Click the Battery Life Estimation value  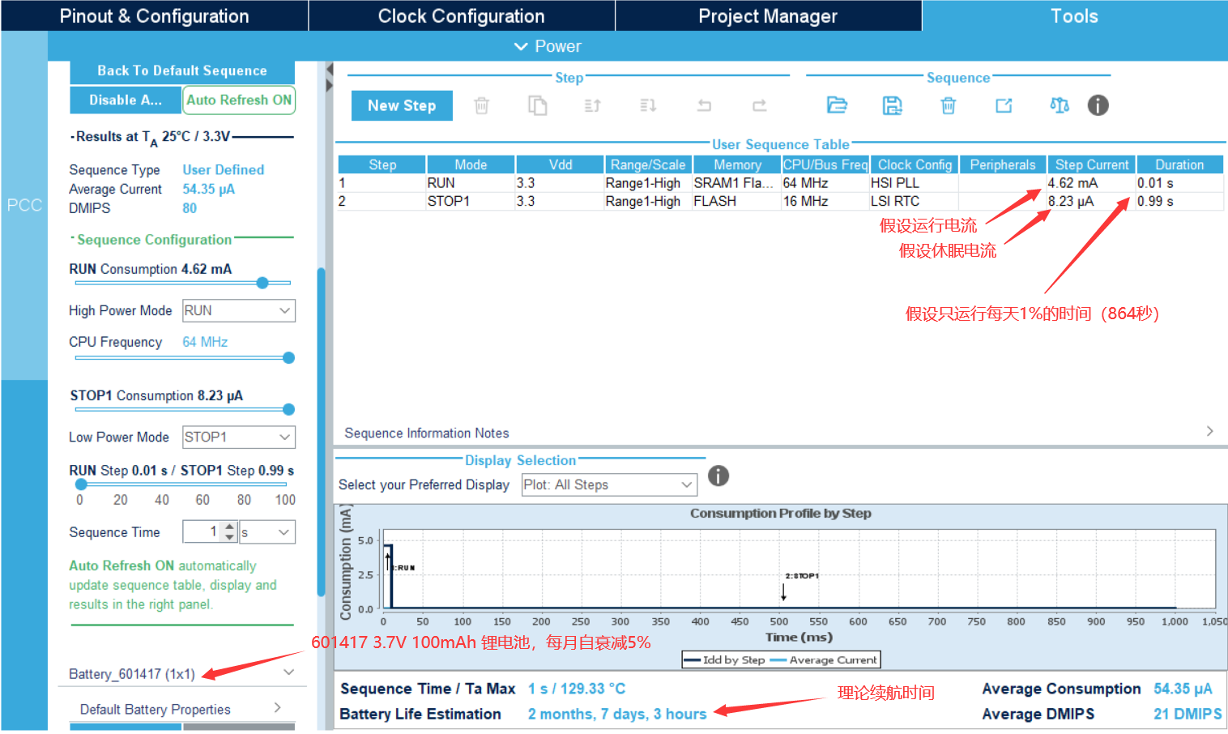(617, 714)
